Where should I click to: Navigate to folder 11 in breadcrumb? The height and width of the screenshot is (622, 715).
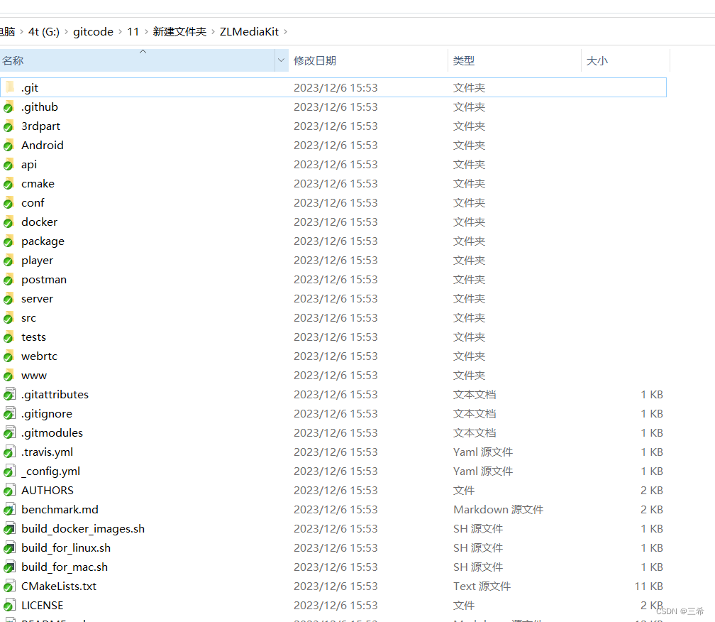[133, 31]
